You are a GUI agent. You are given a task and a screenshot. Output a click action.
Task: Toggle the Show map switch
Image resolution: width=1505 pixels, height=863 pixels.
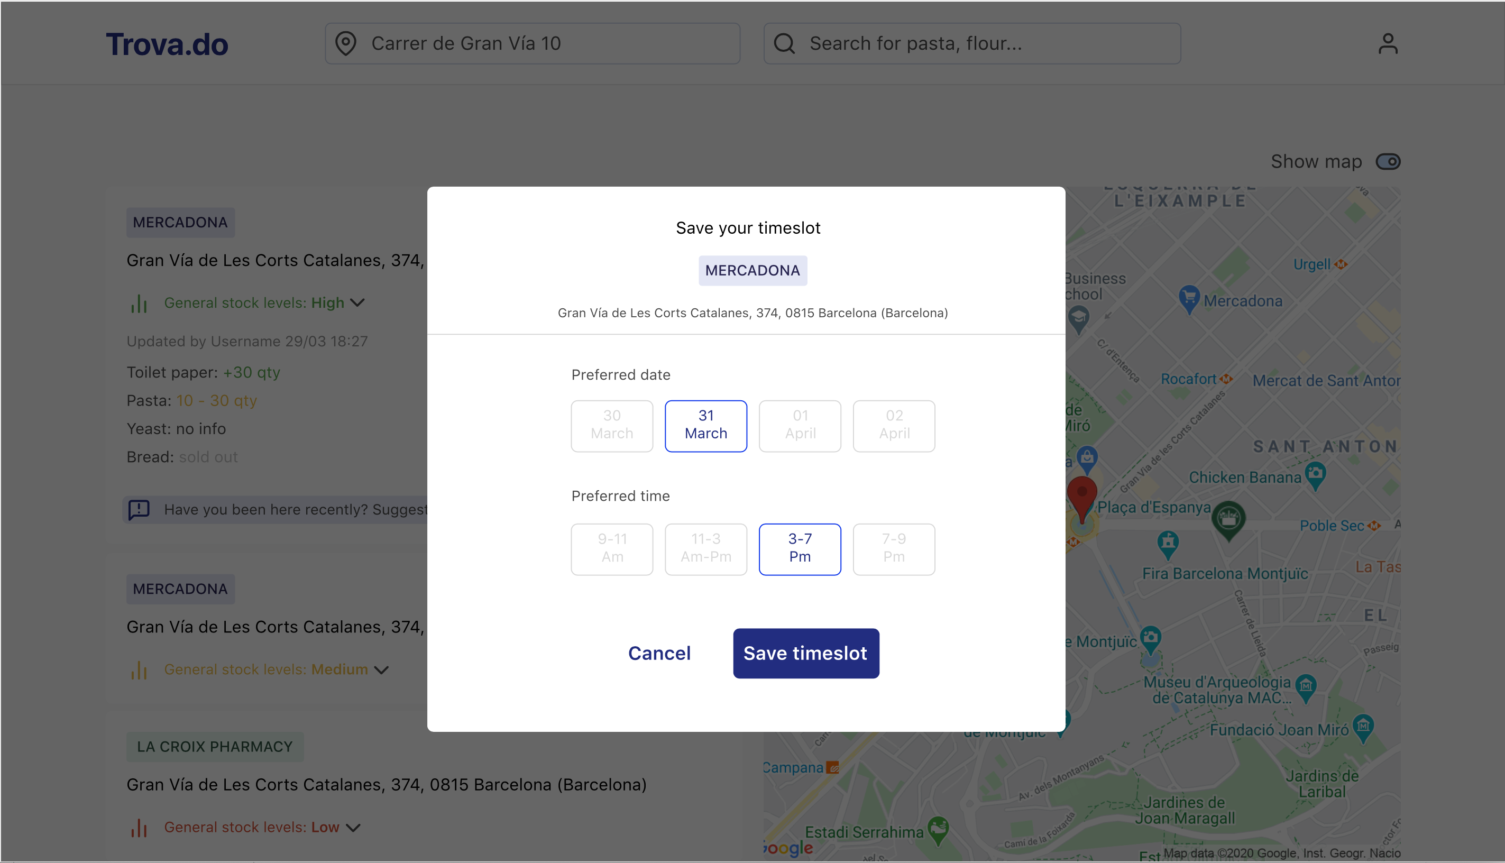click(1388, 162)
